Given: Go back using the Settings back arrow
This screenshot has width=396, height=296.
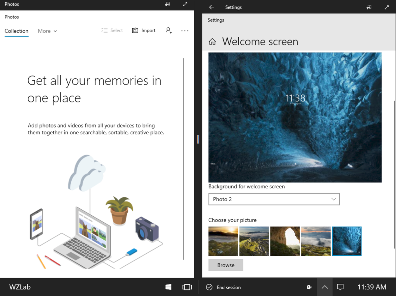Looking at the screenshot, I should tap(212, 7).
